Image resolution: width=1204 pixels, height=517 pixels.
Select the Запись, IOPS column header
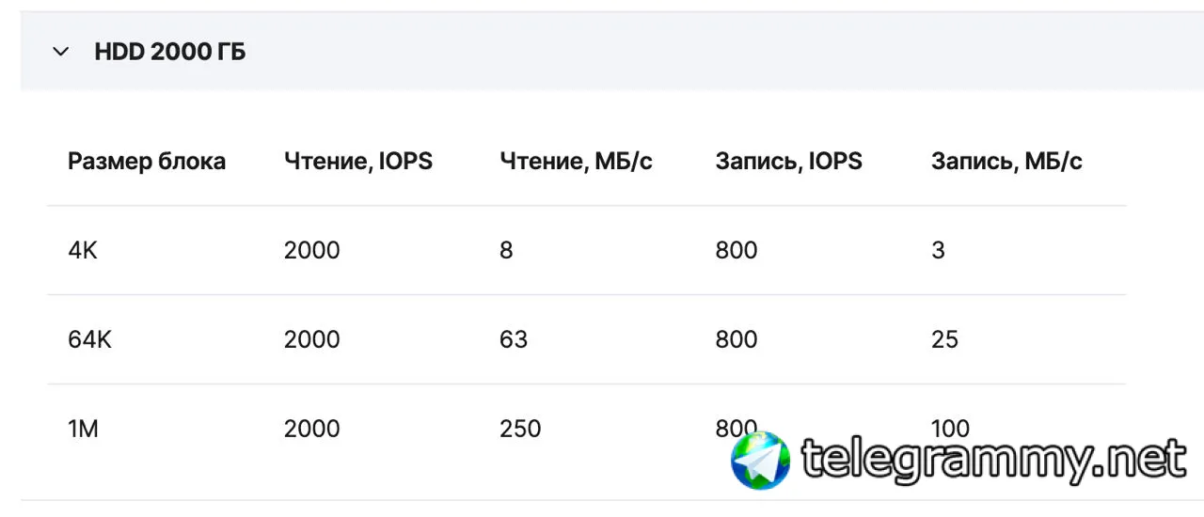pos(789,162)
